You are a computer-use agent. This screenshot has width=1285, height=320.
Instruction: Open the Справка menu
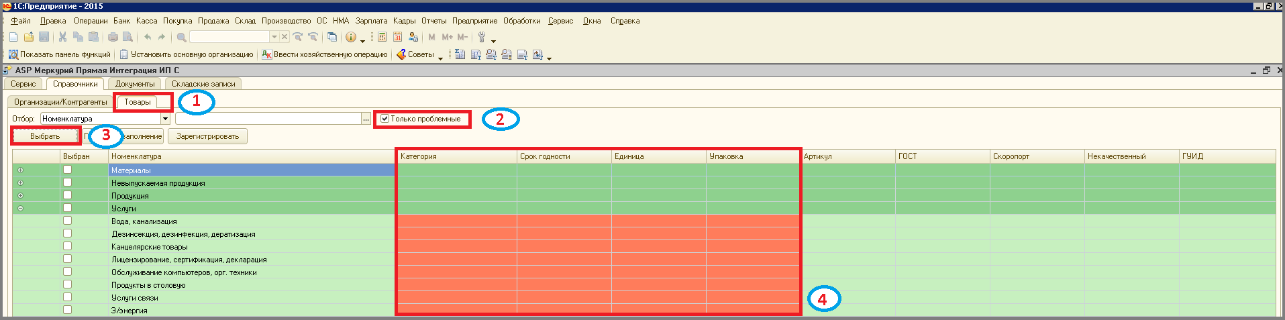(625, 21)
